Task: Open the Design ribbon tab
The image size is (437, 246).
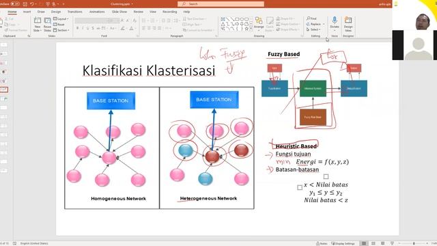Action: coord(56,12)
